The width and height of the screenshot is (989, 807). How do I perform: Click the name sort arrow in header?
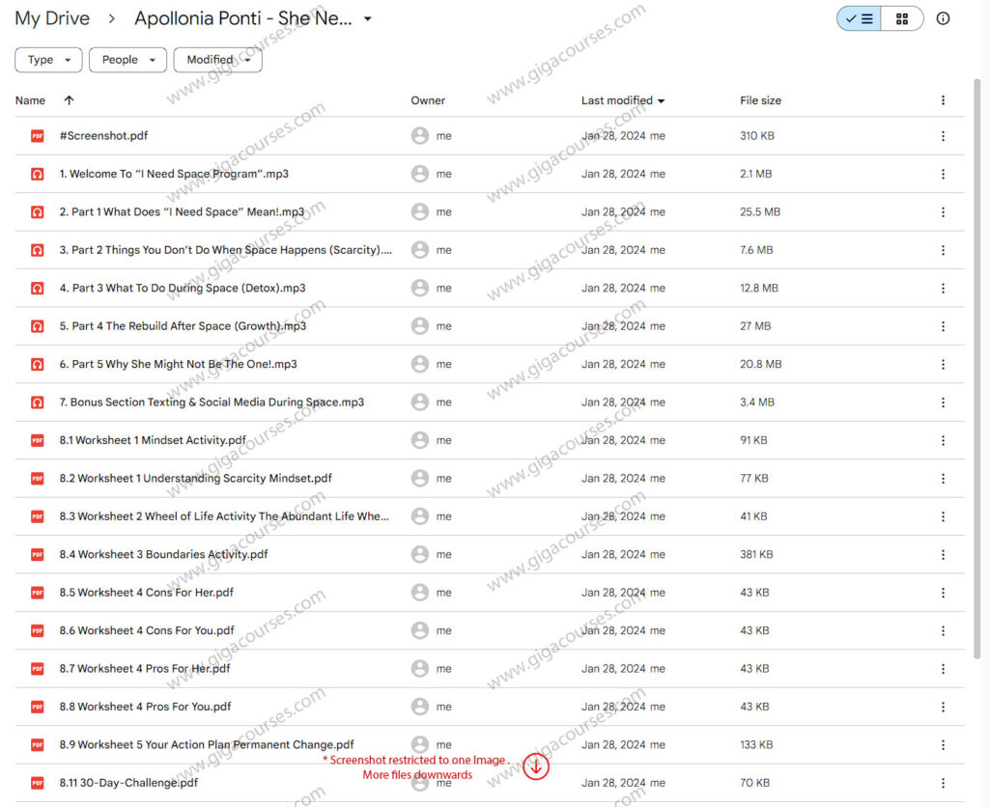pyautogui.click(x=69, y=100)
